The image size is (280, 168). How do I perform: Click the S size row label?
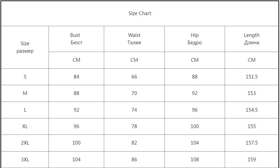click(x=25, y=77)
